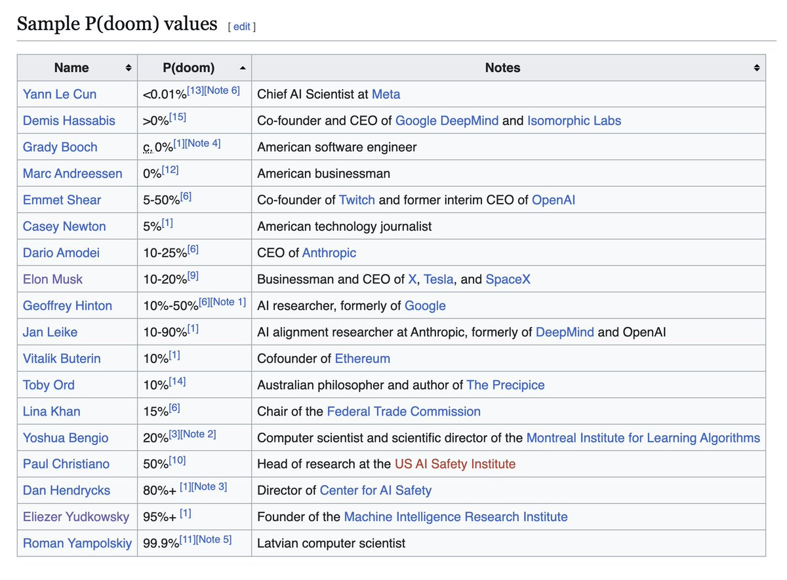Viewport: 787px width, 580px height.
Task: Open Eliezer Yudkowsky article link
Action: 76,517
